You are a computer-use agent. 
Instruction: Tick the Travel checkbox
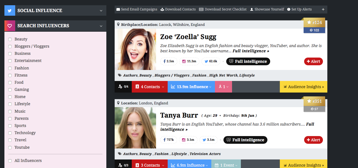click(10, 140)
